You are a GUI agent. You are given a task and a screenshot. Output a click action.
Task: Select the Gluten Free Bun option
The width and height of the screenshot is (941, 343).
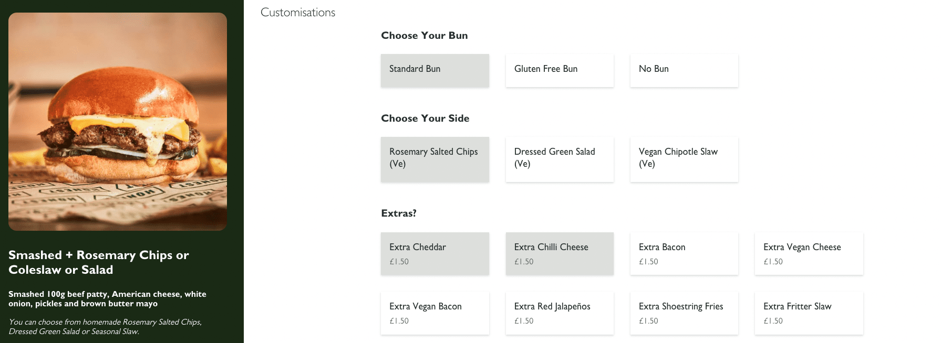tap(559, 70)
